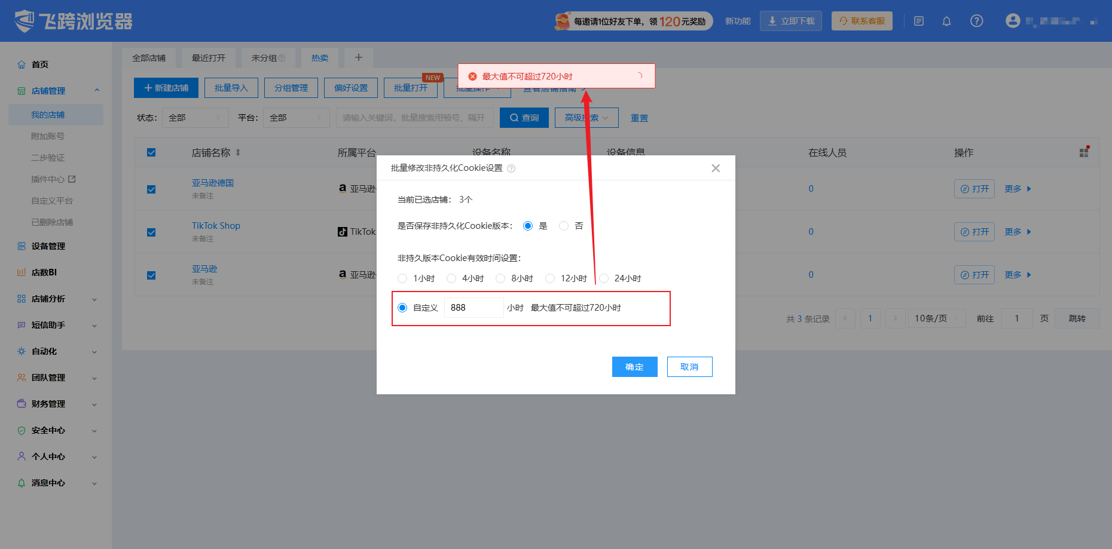
Task: Click the 联系客服 button
Action: tap(862, 21)
